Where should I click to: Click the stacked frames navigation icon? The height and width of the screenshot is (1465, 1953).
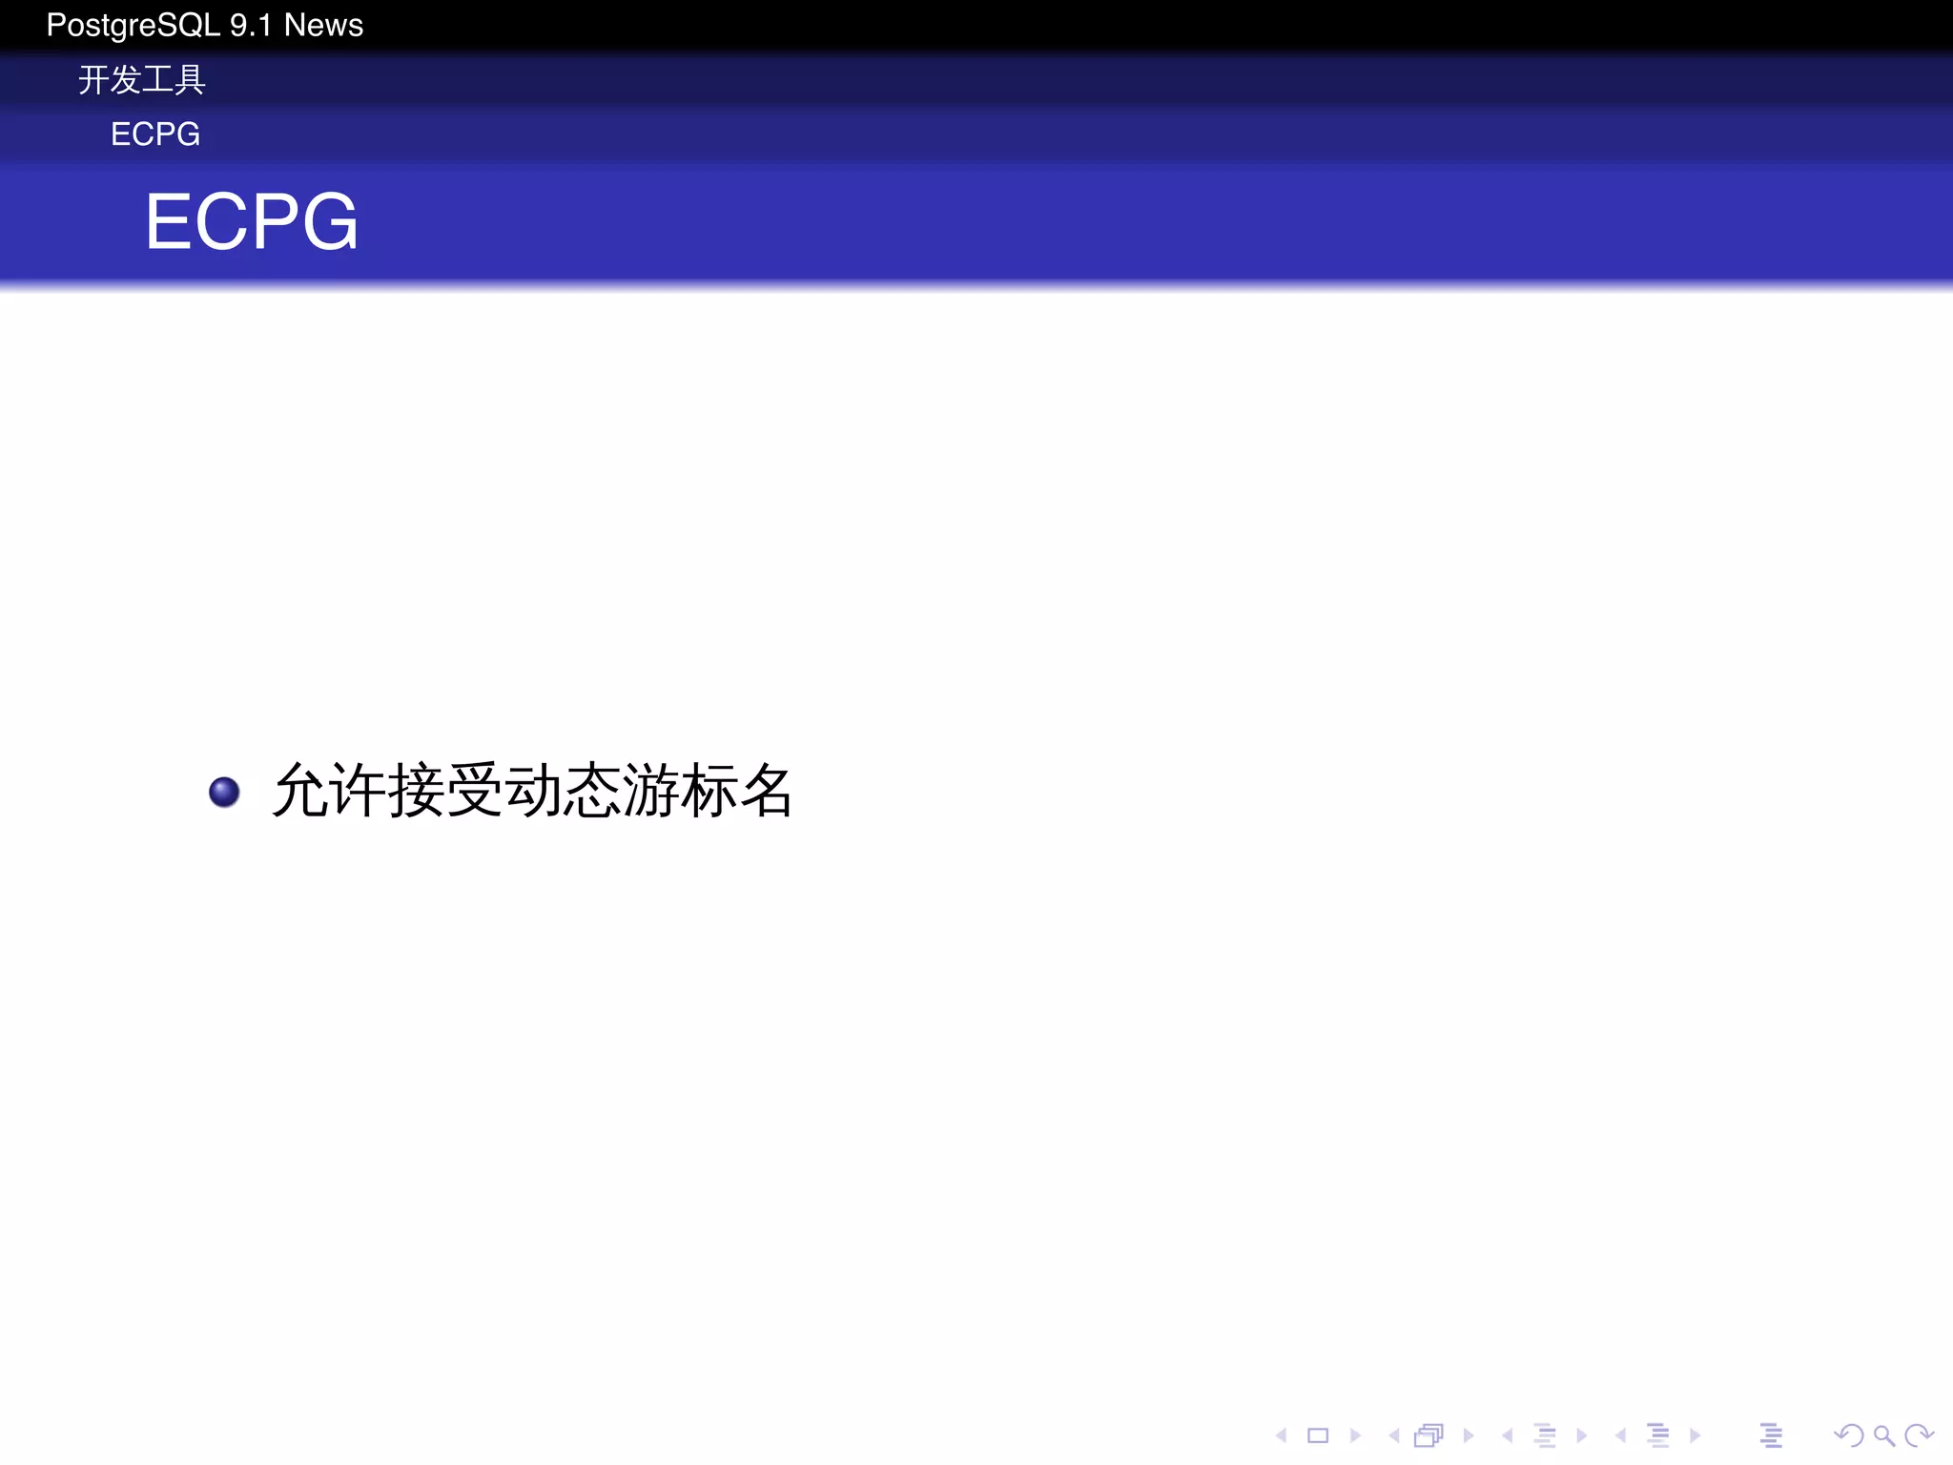tap(1429, 1434)
